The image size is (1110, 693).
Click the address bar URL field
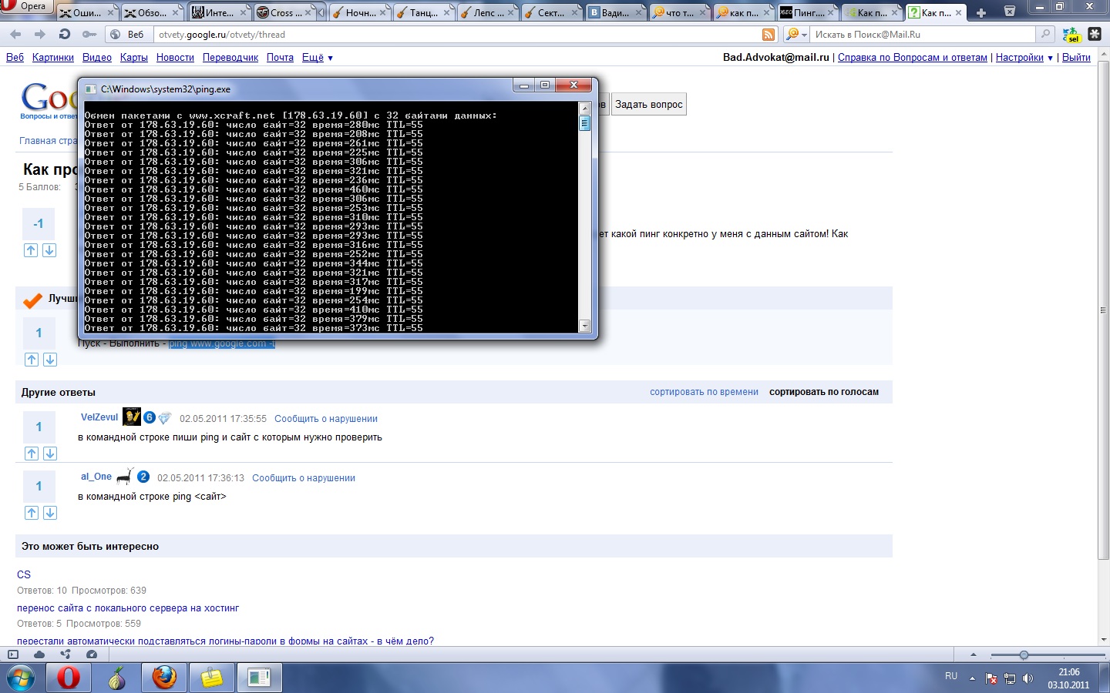tap(457, 35)
